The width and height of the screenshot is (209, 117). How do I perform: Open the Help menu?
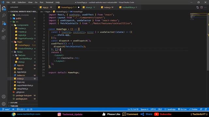(x=57, y=2)
